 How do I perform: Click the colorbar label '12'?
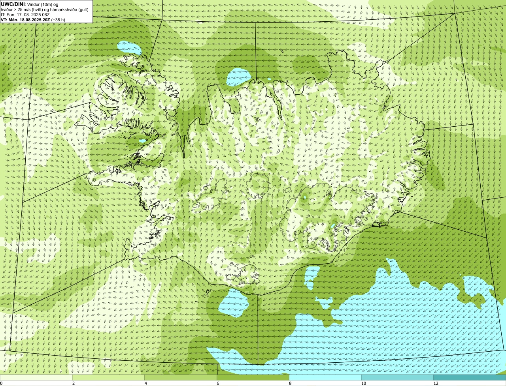coord(435,383)
